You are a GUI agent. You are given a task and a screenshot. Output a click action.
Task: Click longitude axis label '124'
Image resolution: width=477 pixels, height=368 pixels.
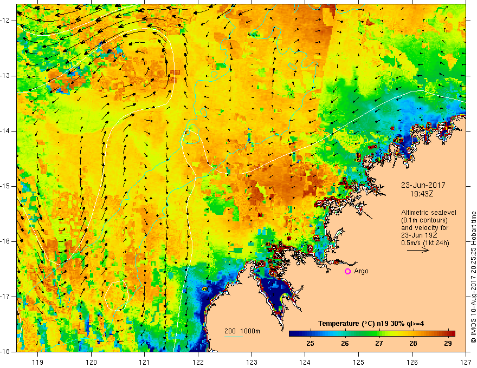coord(305,362)
